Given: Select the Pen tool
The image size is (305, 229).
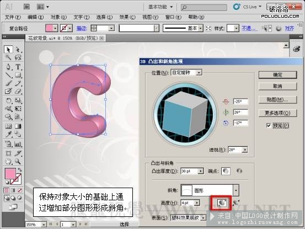Looking at the screenshot, I should pyautogui.click(x=8, y=67).
